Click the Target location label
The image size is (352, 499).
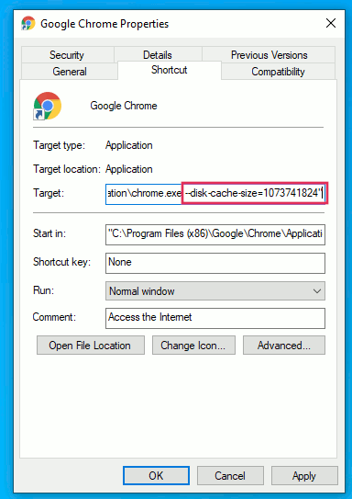tap(67, 169)
